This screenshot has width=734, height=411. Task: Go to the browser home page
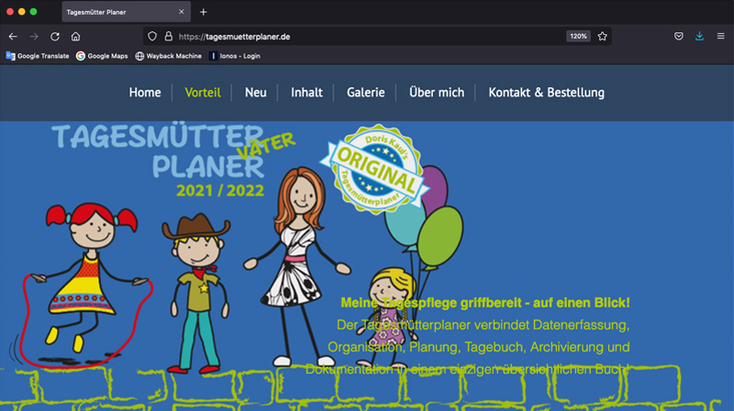coord(76,37)
